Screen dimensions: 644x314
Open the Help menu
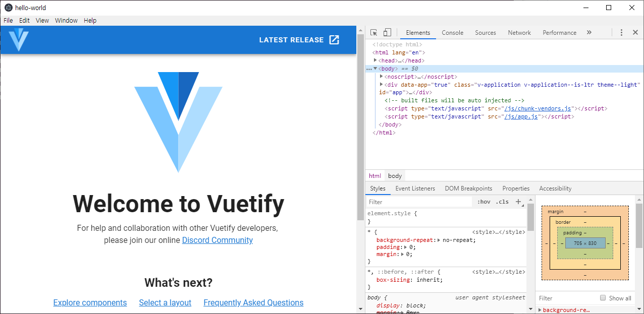click(90, 21)
